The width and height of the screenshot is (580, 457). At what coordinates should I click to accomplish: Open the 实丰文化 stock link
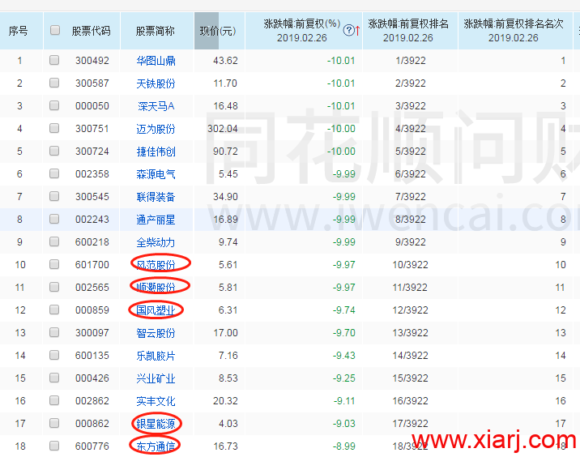pyautogui.click(x=156, y=401)
